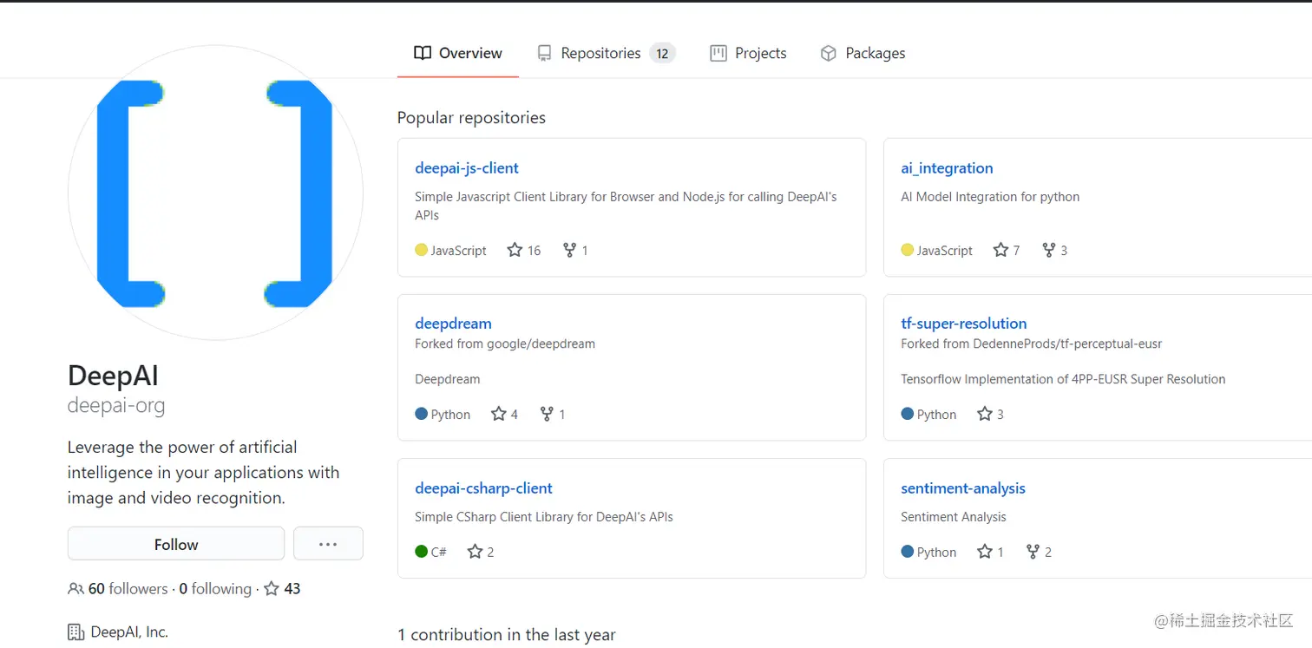The height and width of the screenshot is (648, 1312).
Task: Switch to the Repositories tab
Action: tap(600, 54)
